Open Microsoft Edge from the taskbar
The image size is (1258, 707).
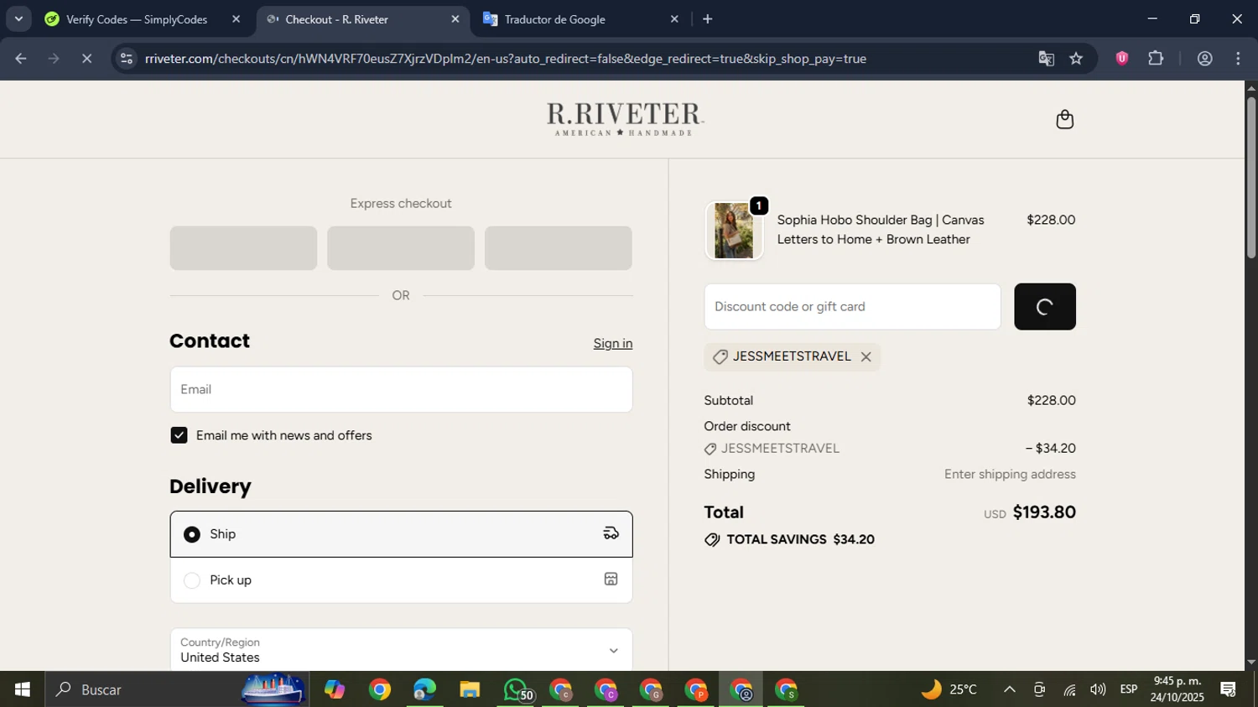[424, 689]
